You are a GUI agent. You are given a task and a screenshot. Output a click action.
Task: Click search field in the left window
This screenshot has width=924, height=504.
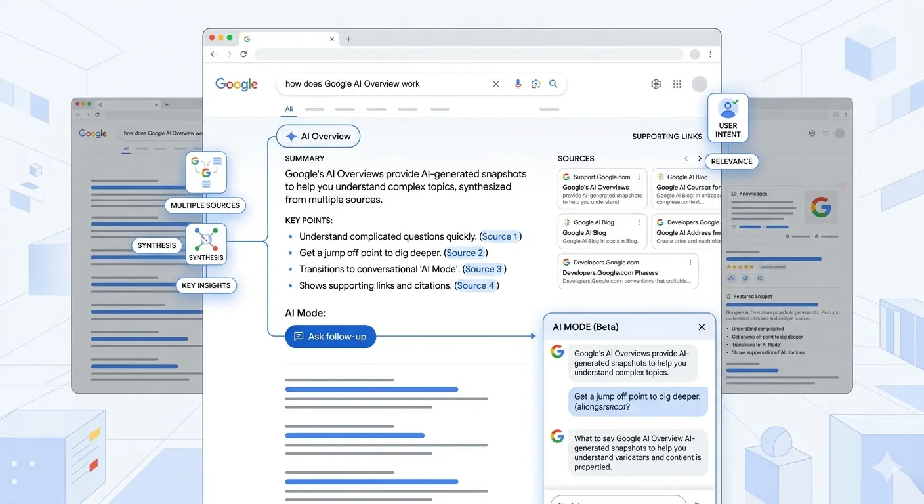161,133
